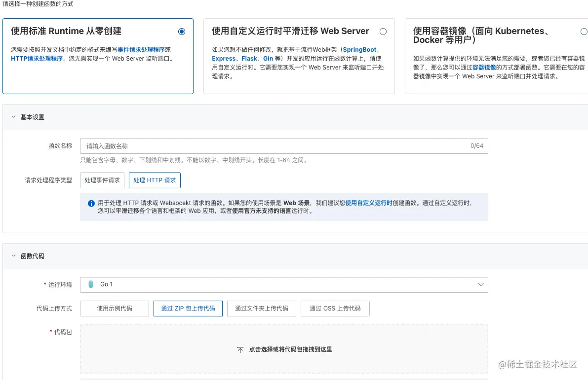Click the code package drop zone
The width and height of the screenshot is (588, 380).
point(284,349)
